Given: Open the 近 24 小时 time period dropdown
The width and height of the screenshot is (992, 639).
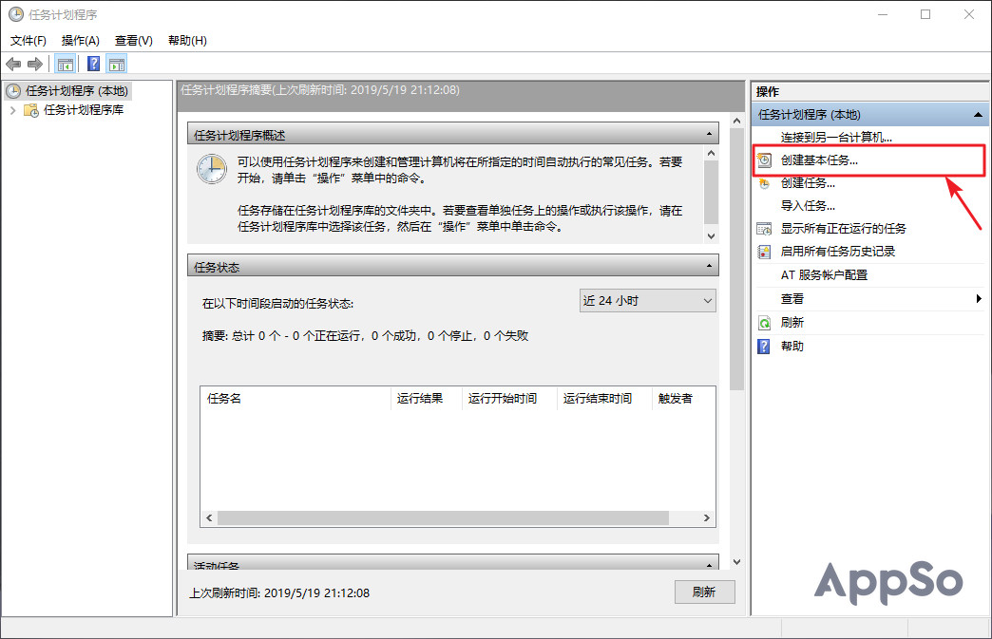Looking at the screenshot, I should (647, 301).
